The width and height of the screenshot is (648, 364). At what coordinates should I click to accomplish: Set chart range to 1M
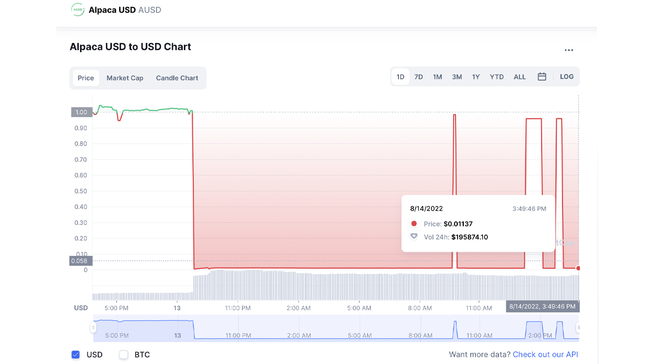(x=437, y=77)
